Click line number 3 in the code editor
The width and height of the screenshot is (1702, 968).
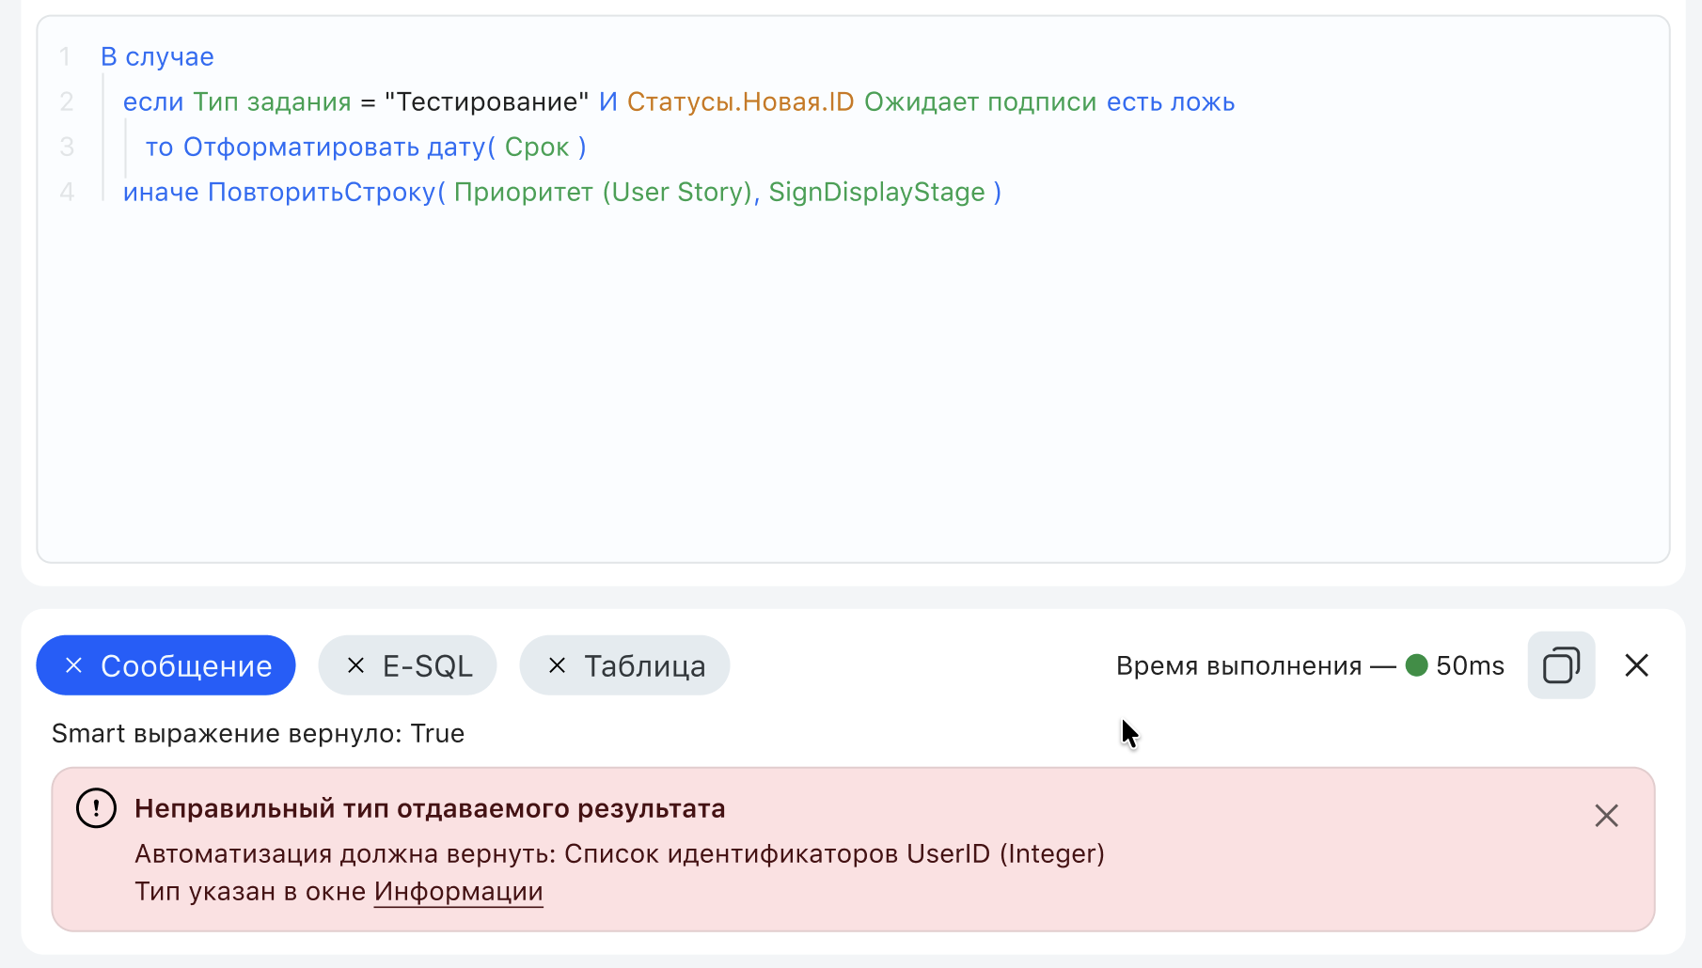66,147
